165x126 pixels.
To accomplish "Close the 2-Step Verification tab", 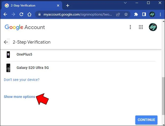I will pyautogui.click(x=58, y=6).
